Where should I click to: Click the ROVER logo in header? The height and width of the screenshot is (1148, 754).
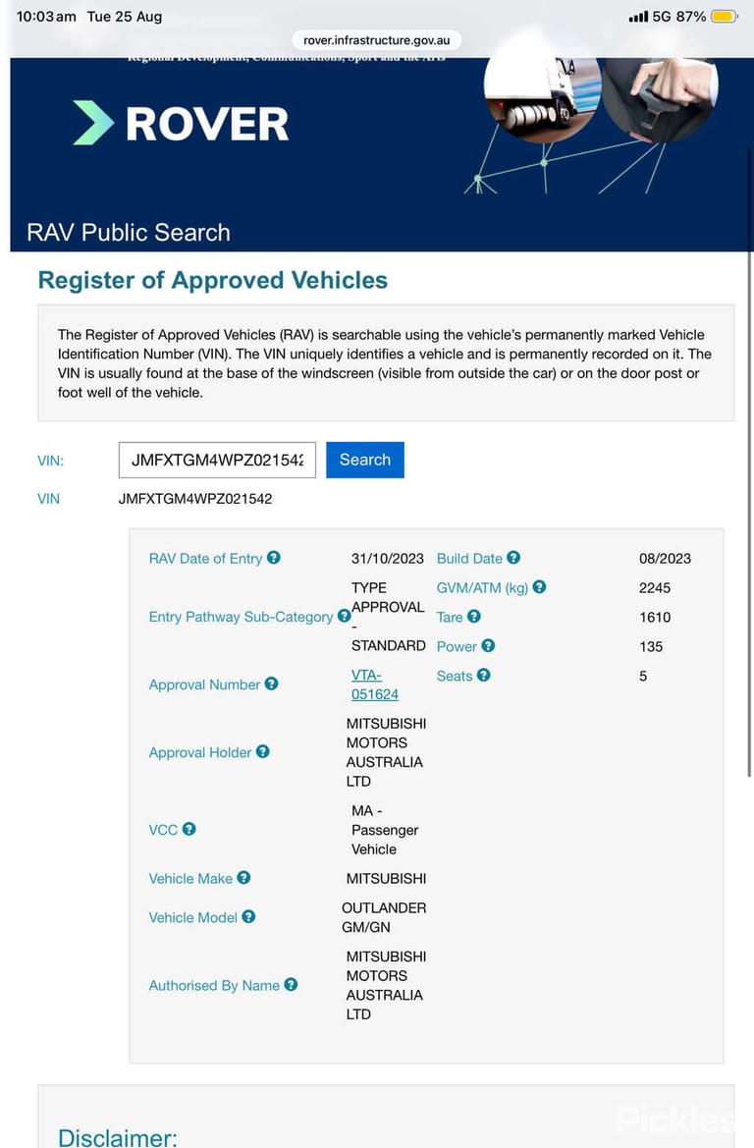click(181, 123)
